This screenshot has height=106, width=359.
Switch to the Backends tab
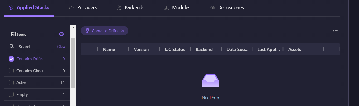click(x=130, y=8)
